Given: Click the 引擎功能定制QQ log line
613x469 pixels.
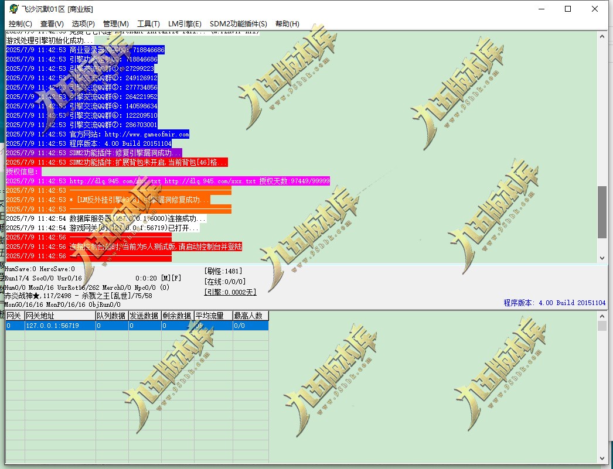Looking at the screenshot, I should (x=81, y=59).
